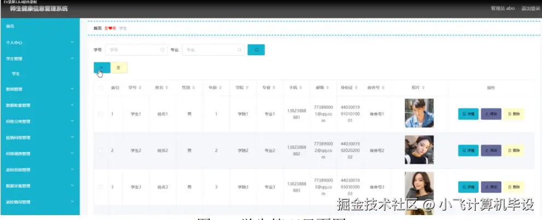Click magnifier icon inside 专业 search box

pos(239,50)
